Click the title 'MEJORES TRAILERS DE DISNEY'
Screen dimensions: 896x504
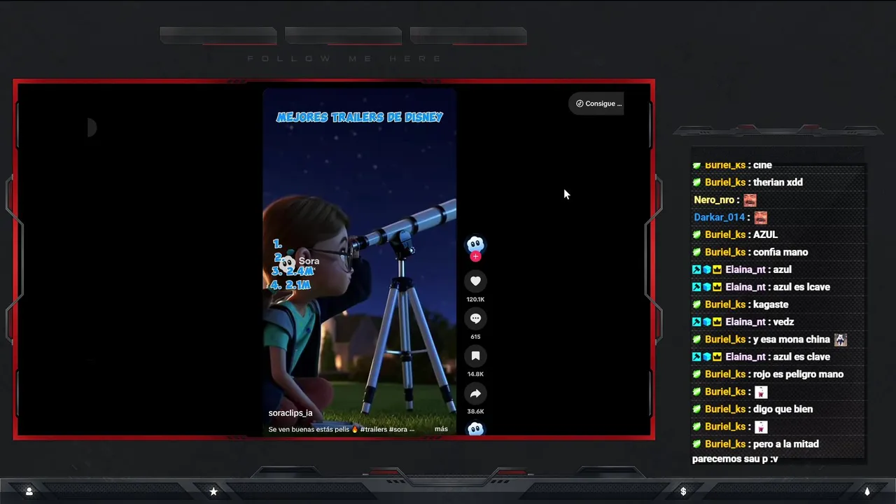point(360,118)
